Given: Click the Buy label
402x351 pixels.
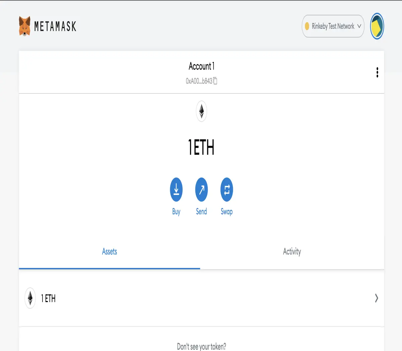Looking at the screenshot, I should (x=176, y=212).
